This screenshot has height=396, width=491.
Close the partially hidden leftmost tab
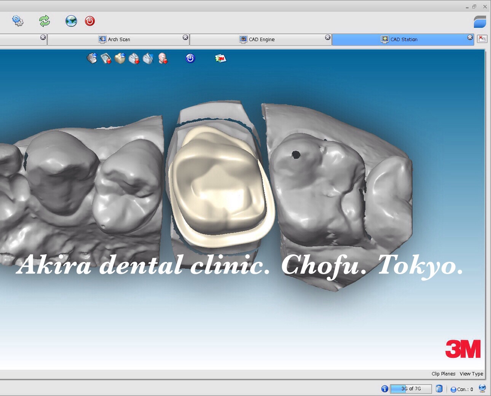(43, 37)
